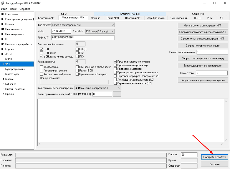Screen dimensions: 230x169
Task: Open the Файл menu
Action: point(4,9)
